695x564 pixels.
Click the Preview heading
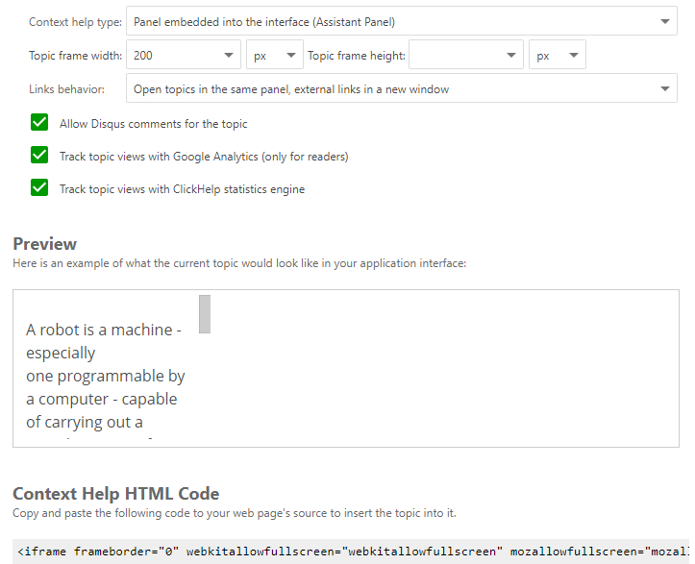[x=45, y=244]
